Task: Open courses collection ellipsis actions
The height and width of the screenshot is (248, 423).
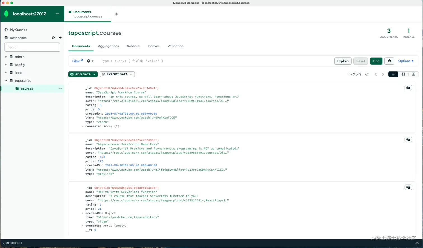Action: coord(60,89)
